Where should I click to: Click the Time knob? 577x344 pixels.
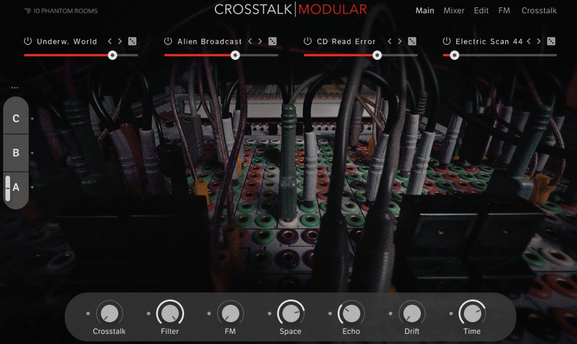472,314
